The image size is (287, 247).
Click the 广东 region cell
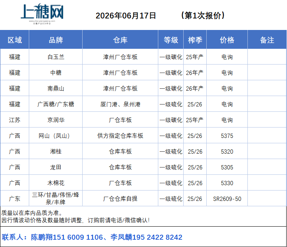(15, 199)
